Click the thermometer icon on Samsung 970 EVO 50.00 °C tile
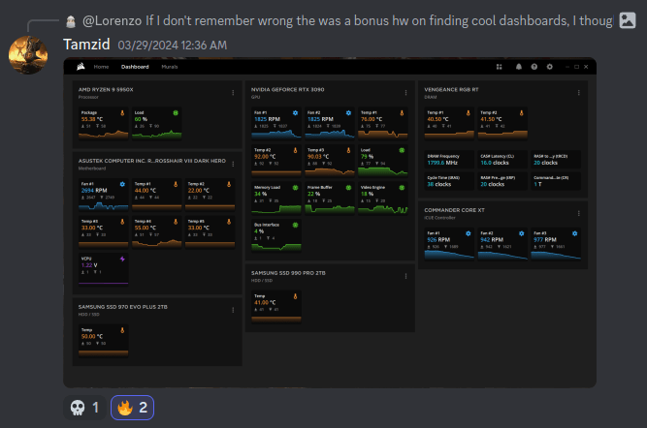The width and height of the screenshot is (647, 428). (122, 330)
